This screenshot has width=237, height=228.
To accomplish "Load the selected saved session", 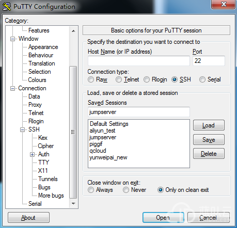I will click(x=209, y=125).
